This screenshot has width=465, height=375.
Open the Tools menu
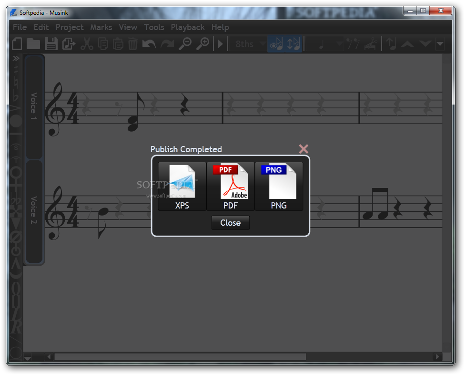pyautogui.click(x=154, y=27)
